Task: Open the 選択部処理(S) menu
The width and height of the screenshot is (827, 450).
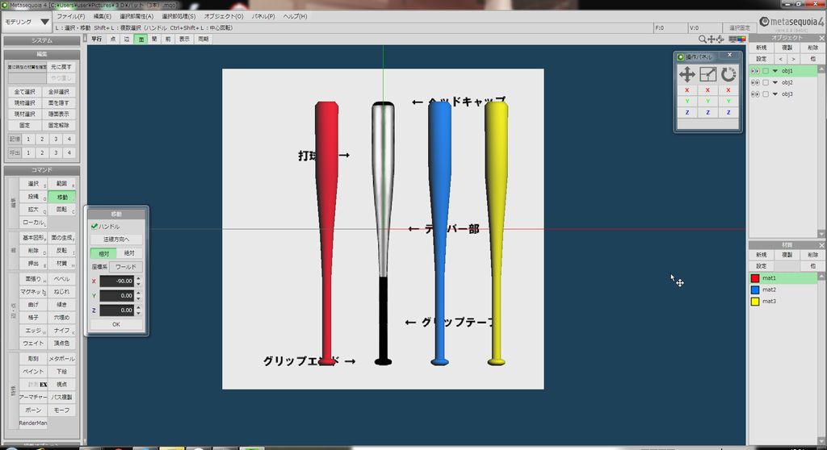Action: [x=178, y=16]
